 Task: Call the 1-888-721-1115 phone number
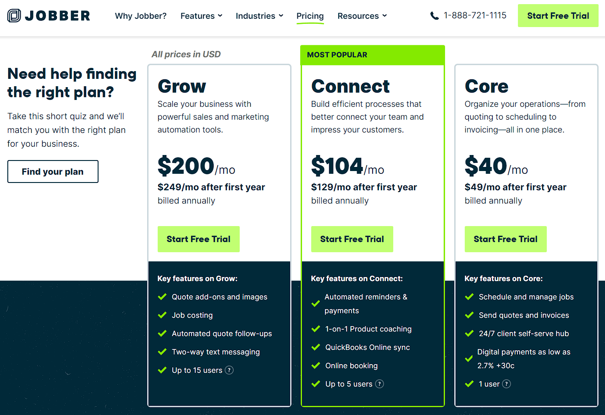click(475, 15)
